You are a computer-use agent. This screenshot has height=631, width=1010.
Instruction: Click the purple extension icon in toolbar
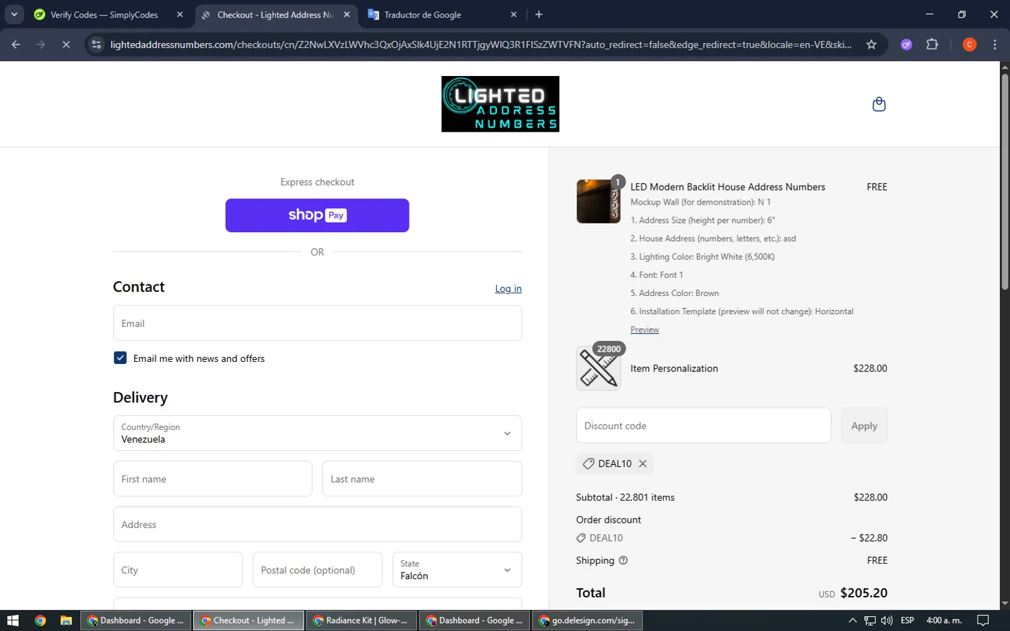coord(906,44)
